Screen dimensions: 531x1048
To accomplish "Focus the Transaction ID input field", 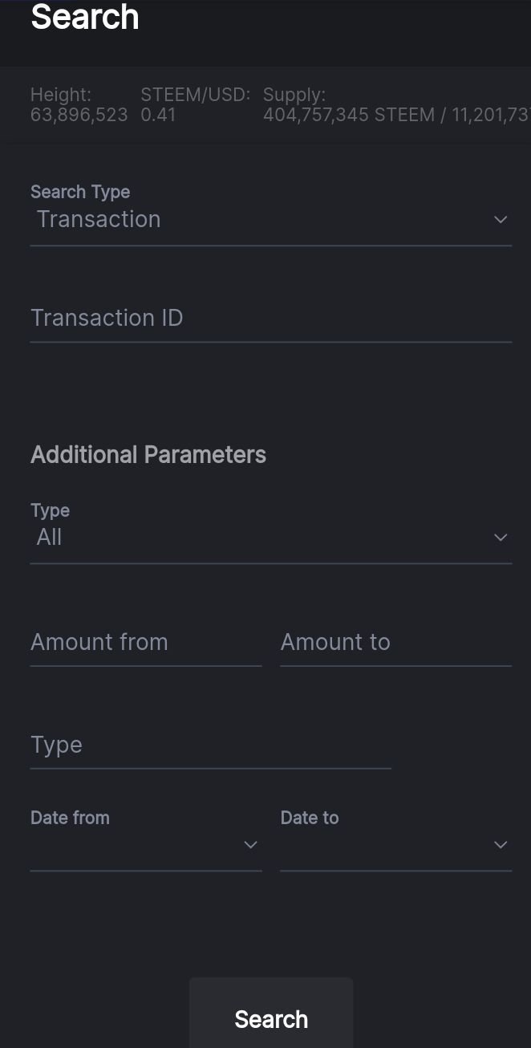I will [x=270, y=319].
